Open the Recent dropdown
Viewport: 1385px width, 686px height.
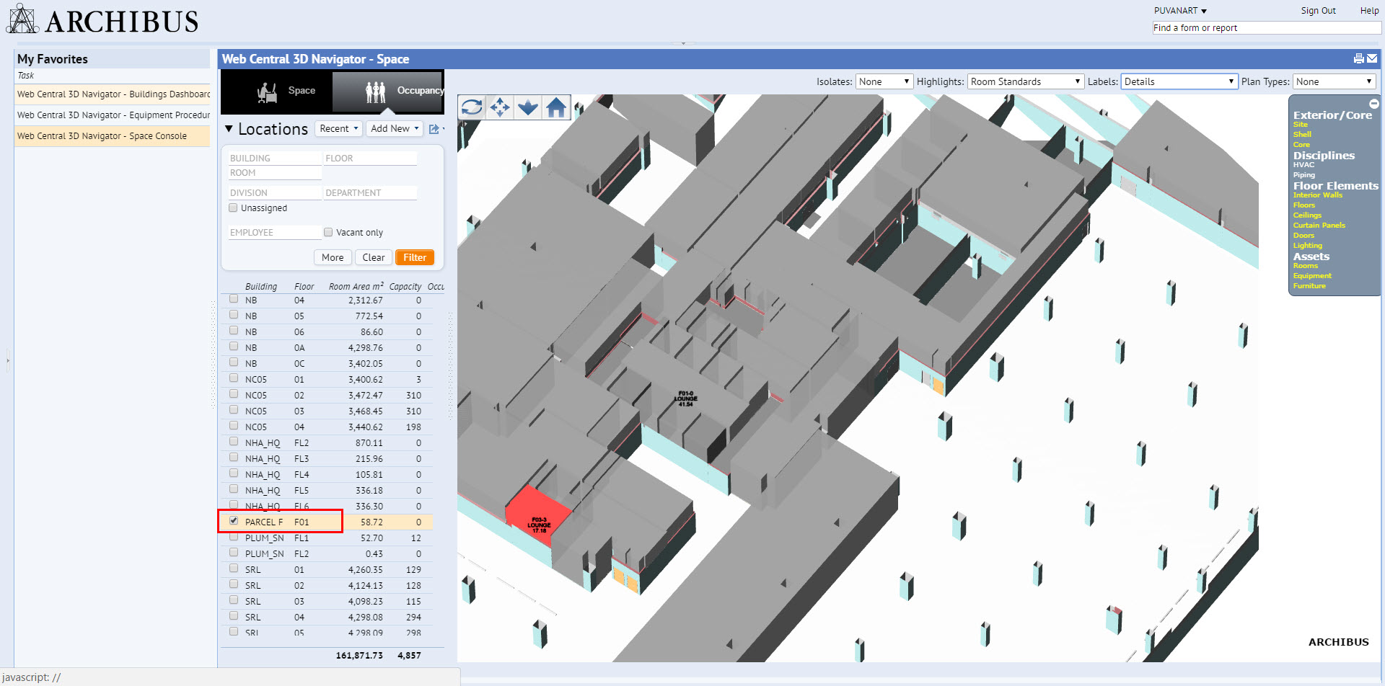pos(338,129)
